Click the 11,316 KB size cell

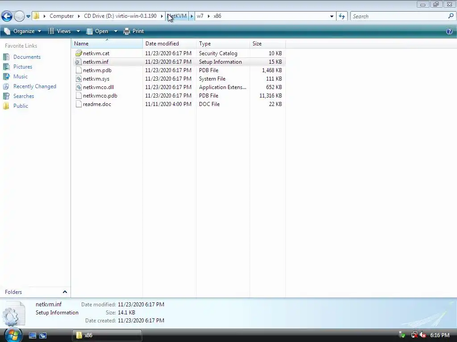[x=270, y=96]
